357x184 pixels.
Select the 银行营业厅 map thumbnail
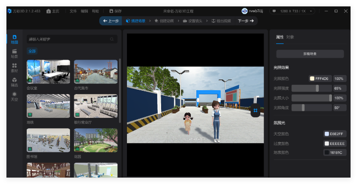(96, 106)
